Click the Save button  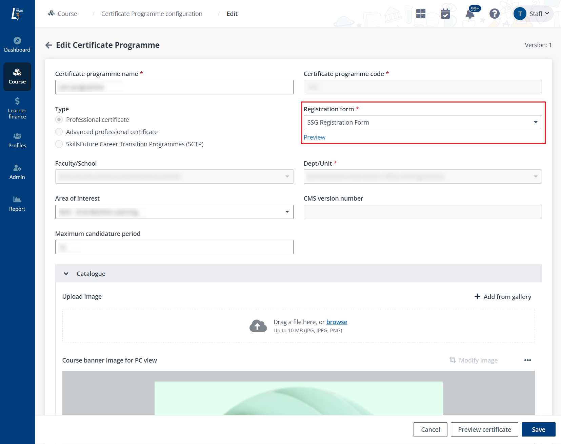click(538, 429)
